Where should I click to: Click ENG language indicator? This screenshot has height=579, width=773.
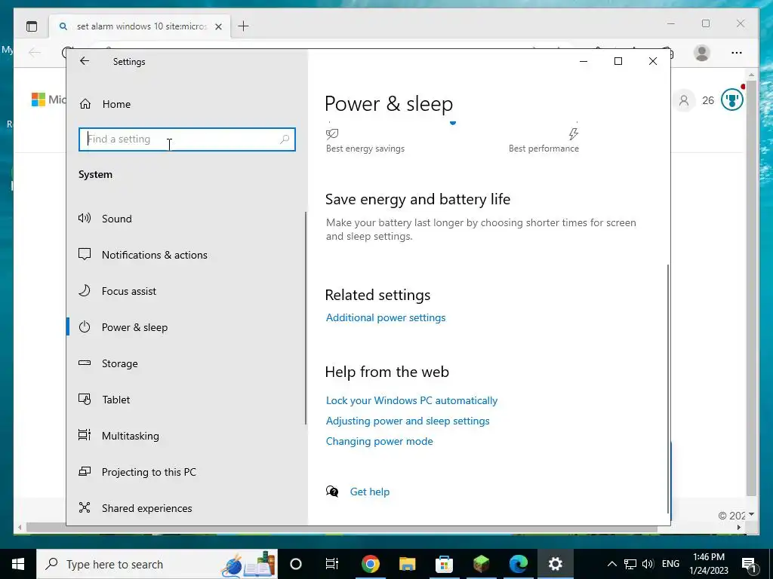click(670, 564)
